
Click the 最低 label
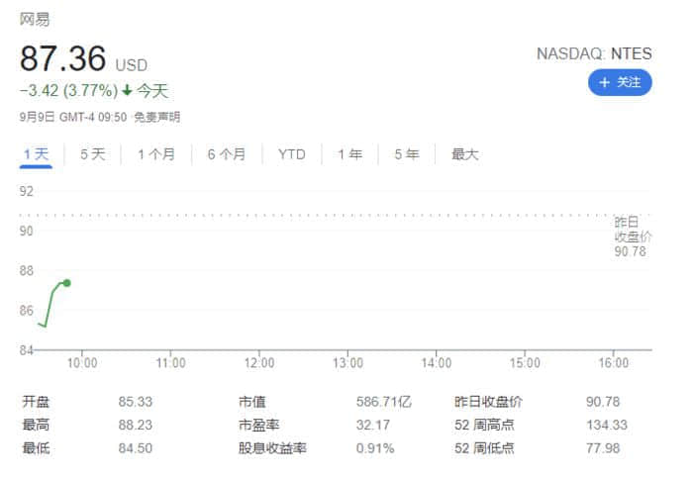click(x=36, y=448)
